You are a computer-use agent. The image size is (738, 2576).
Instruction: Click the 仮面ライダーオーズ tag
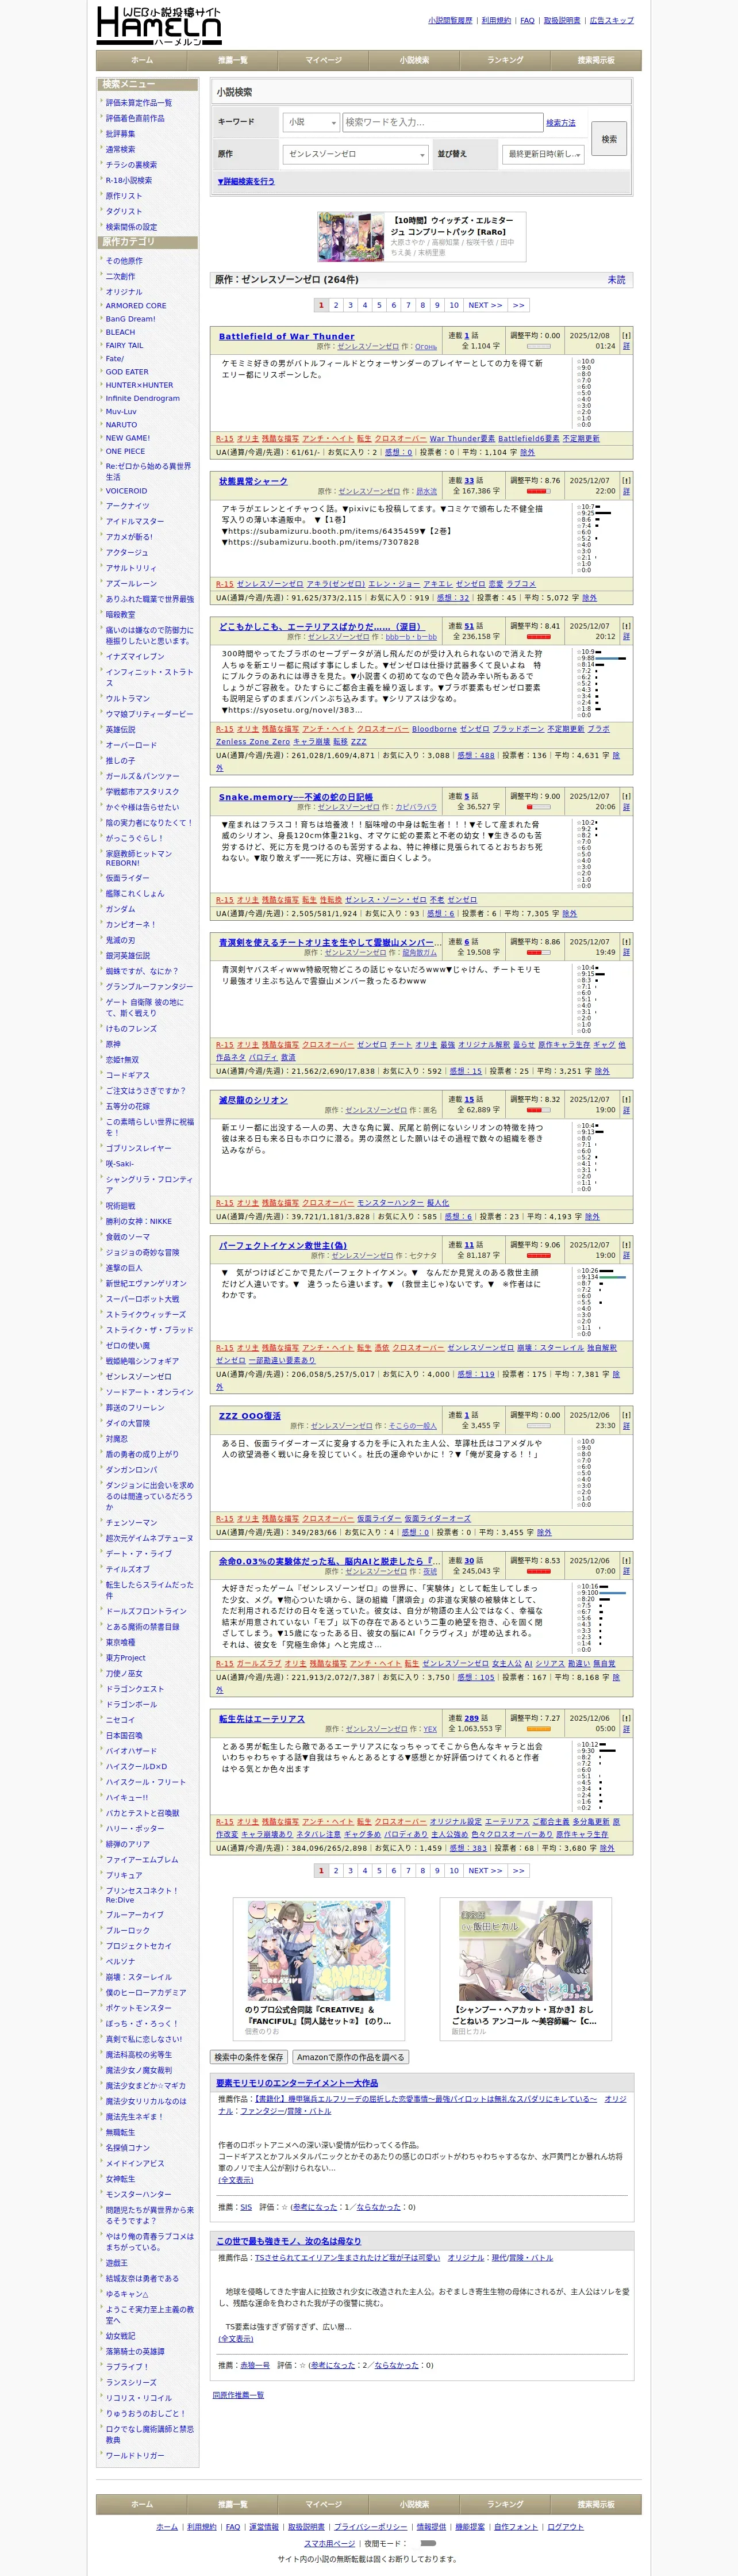point(437,1519)
